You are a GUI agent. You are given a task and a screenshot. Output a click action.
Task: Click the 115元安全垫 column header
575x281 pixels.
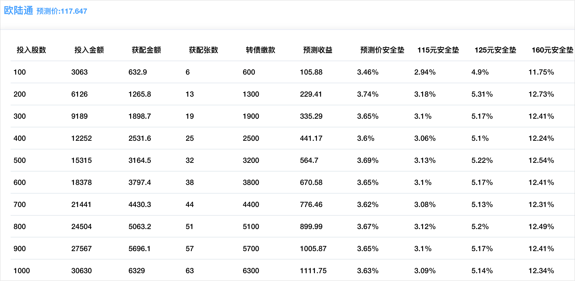[438, 50]
